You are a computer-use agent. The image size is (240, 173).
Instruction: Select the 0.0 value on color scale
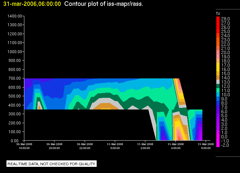coord(224,137)
